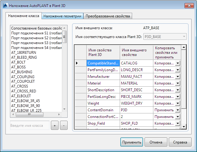Viewport: 197px width, 152px height.
Task: Click the ShortDescription property cell
Action: coord(103,90)
